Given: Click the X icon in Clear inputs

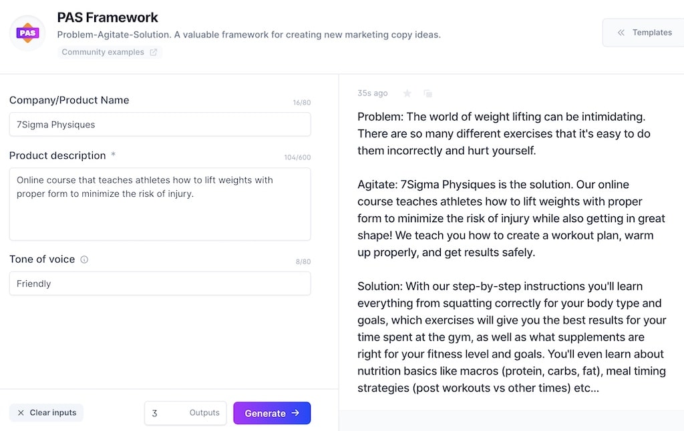Looking at the screenshot, I should pos(21,412).
